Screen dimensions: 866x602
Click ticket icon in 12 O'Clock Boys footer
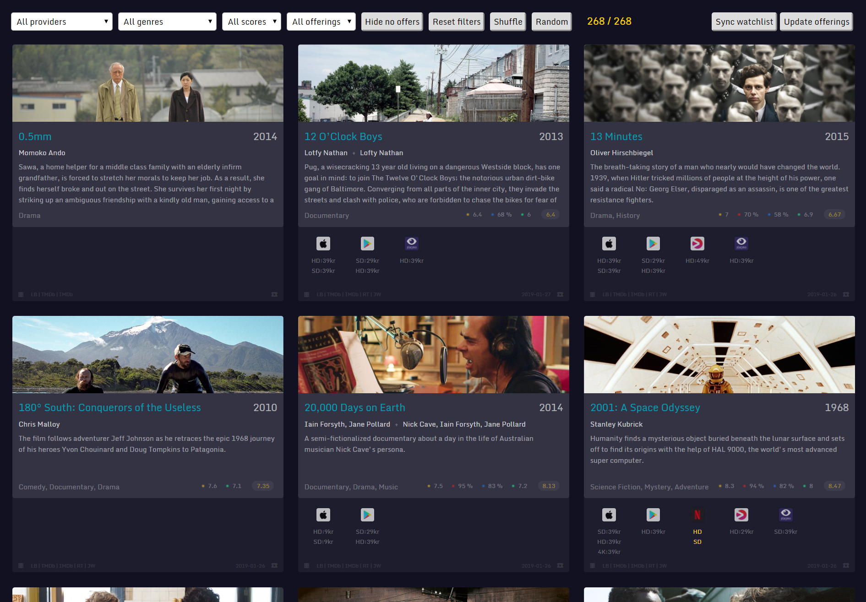click(x=560, y=294)
